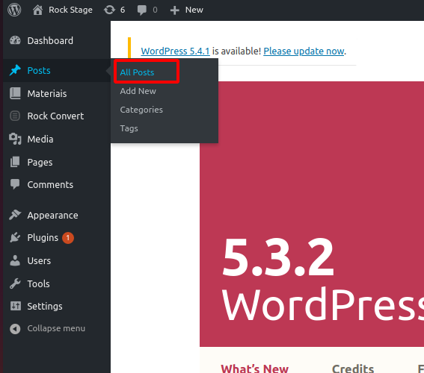Screen dimensions: 424x373
Task: Click the Rock Stage site name
Action: pyautogui.click(x=70, y=10)
